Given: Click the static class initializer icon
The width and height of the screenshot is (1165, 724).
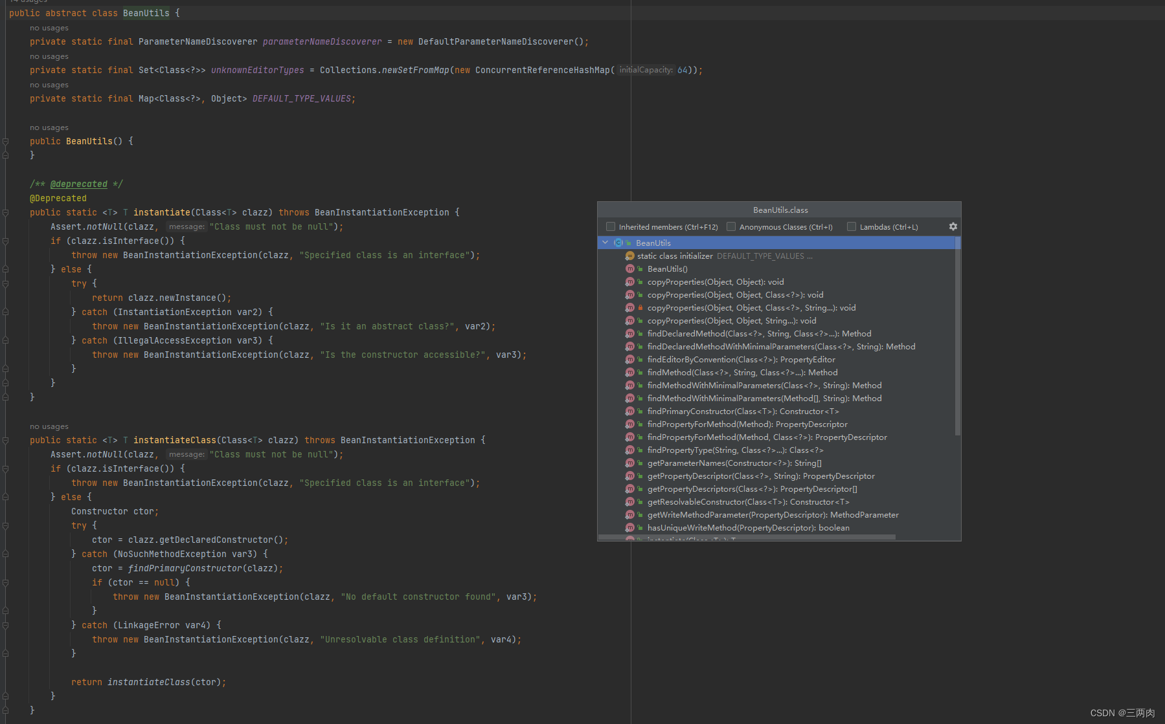Looking at the screenshot, I should [x=629, y=256].
